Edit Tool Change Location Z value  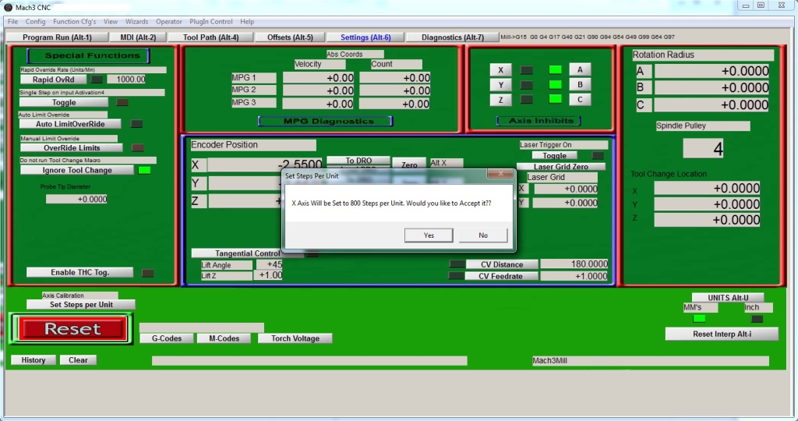click(707, 220)
